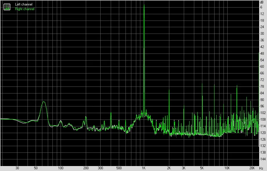This screenshot has width=267, height=171.
Task: Click the -138 dB scale value
Action: click(x=262, y=152)
